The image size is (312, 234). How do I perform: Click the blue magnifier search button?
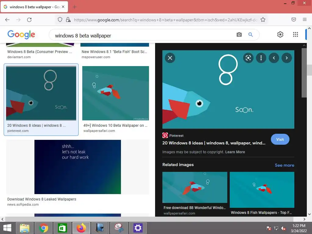(x=250, y=35)
